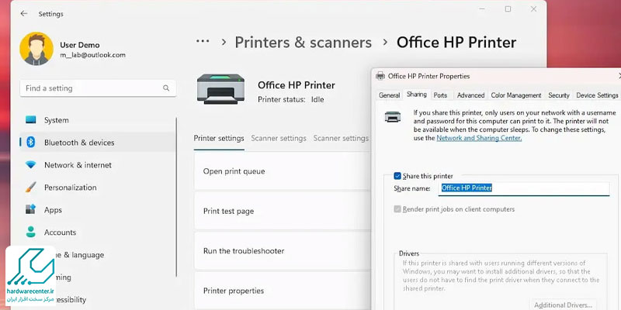Open Network & internet settings
Screen dimensions: 621x310
point(98,165)
